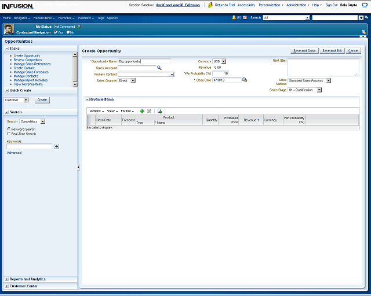Expand the Reports and Analytics panel
The height and width of the screenshot is (296, 371).
[x=27, y=279]
